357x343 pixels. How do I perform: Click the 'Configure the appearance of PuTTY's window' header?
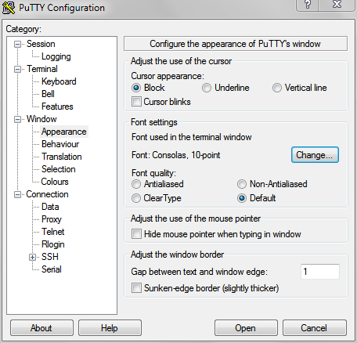(x=236, y=44)
